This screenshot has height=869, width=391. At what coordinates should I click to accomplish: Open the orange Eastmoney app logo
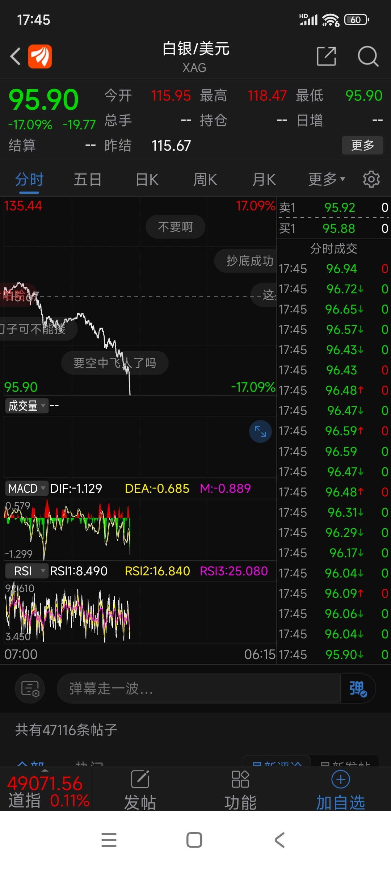pos(40,56)
